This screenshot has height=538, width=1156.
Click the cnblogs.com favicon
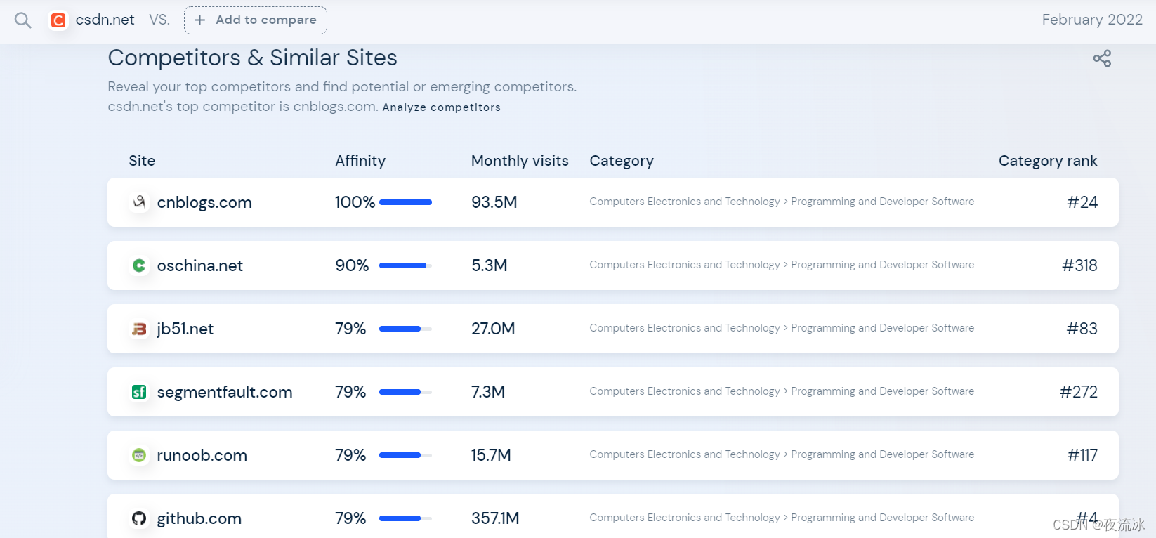pyautogui.click(x=139, y=202)
